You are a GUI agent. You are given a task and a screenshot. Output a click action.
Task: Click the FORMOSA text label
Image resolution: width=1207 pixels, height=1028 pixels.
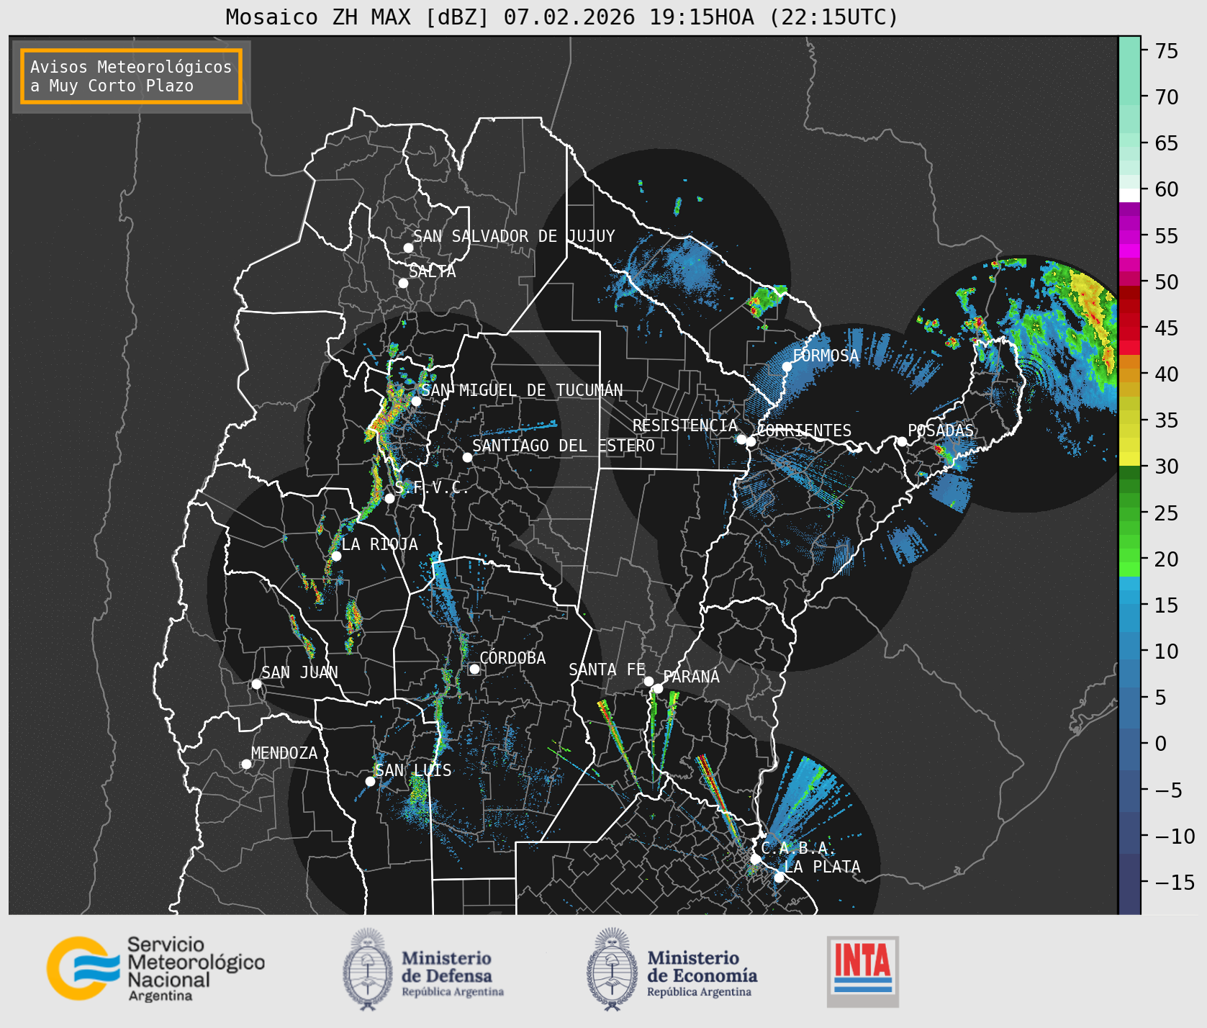click(826, 356)
